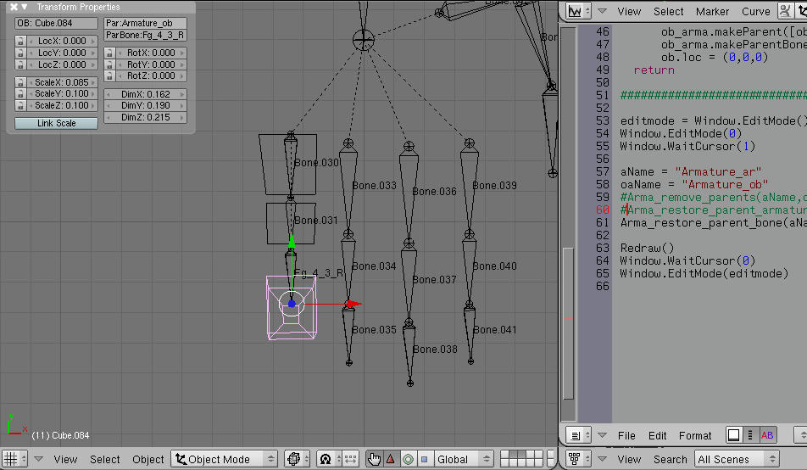Click the Link Scale button
This screenshot has height=470, width=807.
tap(56, 123)
